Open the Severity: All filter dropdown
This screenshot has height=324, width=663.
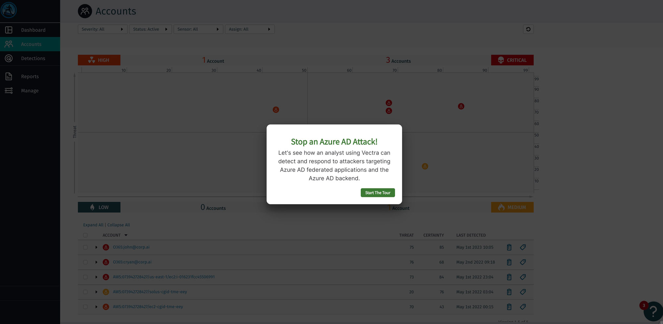(102, 29)
